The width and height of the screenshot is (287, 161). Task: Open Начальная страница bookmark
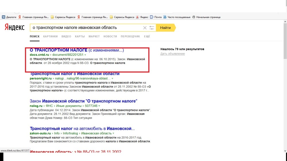point(206,17)
